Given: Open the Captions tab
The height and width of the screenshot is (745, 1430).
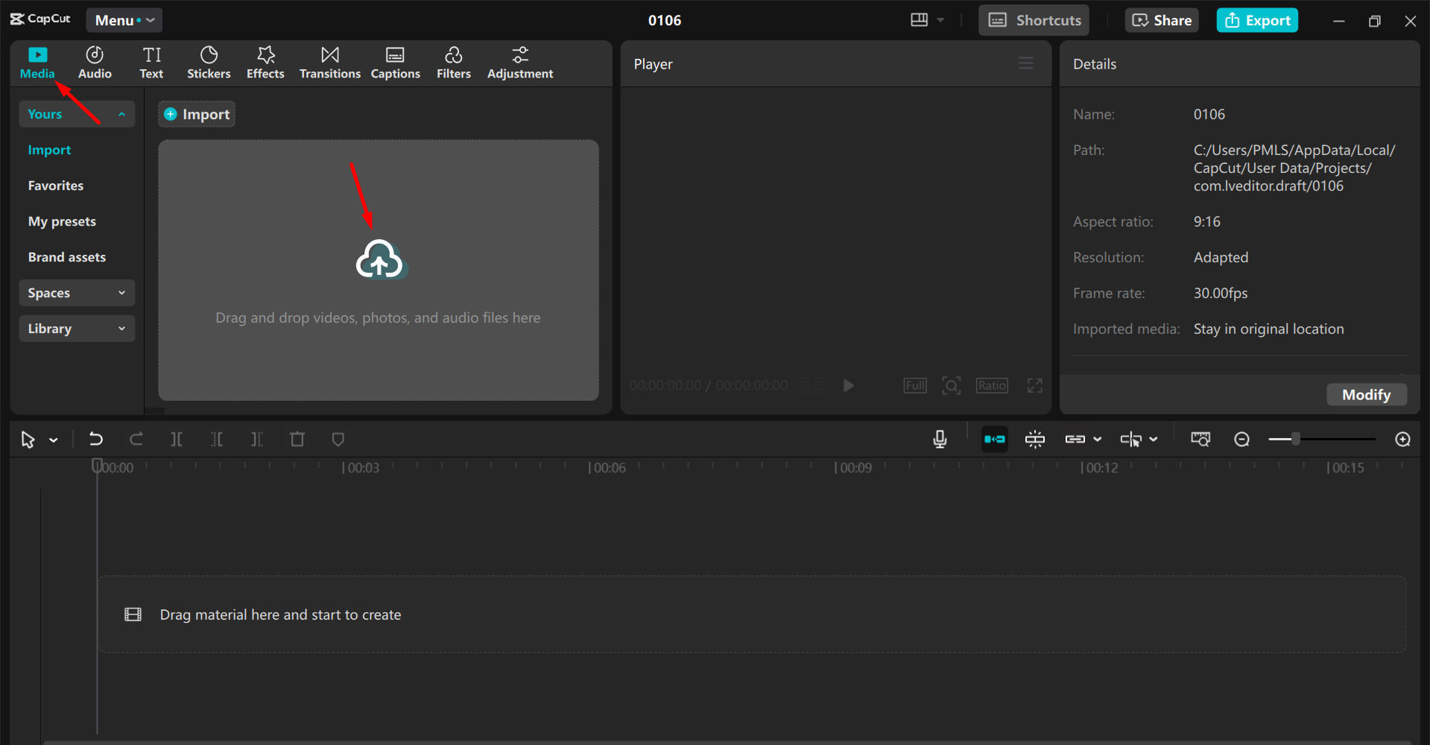Looking at the screenshot, I should point(396,63).
